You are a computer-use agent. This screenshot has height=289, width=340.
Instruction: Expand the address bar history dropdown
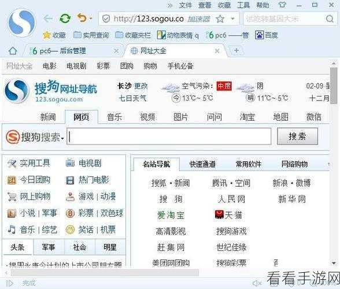[232, 19]
